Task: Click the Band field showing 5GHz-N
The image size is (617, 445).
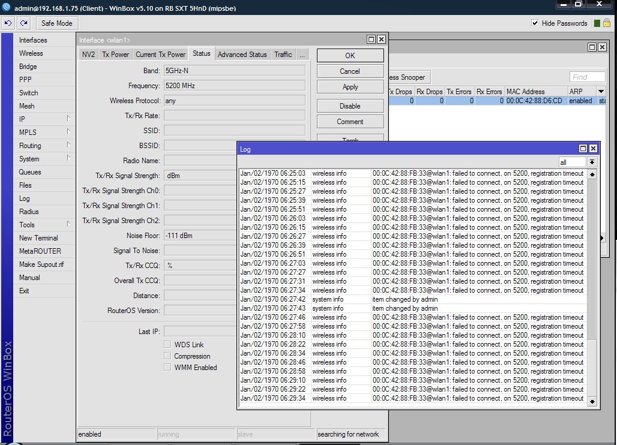Action: 235,70
